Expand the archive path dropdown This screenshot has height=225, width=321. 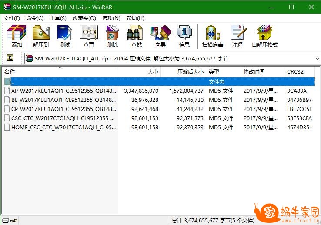tap(317, 59)
